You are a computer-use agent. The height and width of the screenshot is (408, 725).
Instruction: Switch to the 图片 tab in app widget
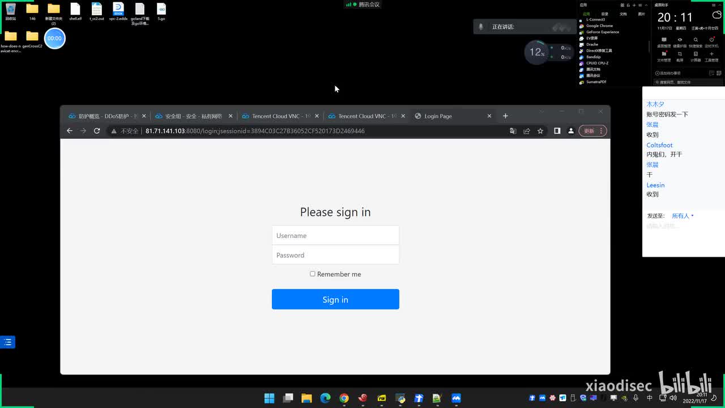tap(642, 14)
